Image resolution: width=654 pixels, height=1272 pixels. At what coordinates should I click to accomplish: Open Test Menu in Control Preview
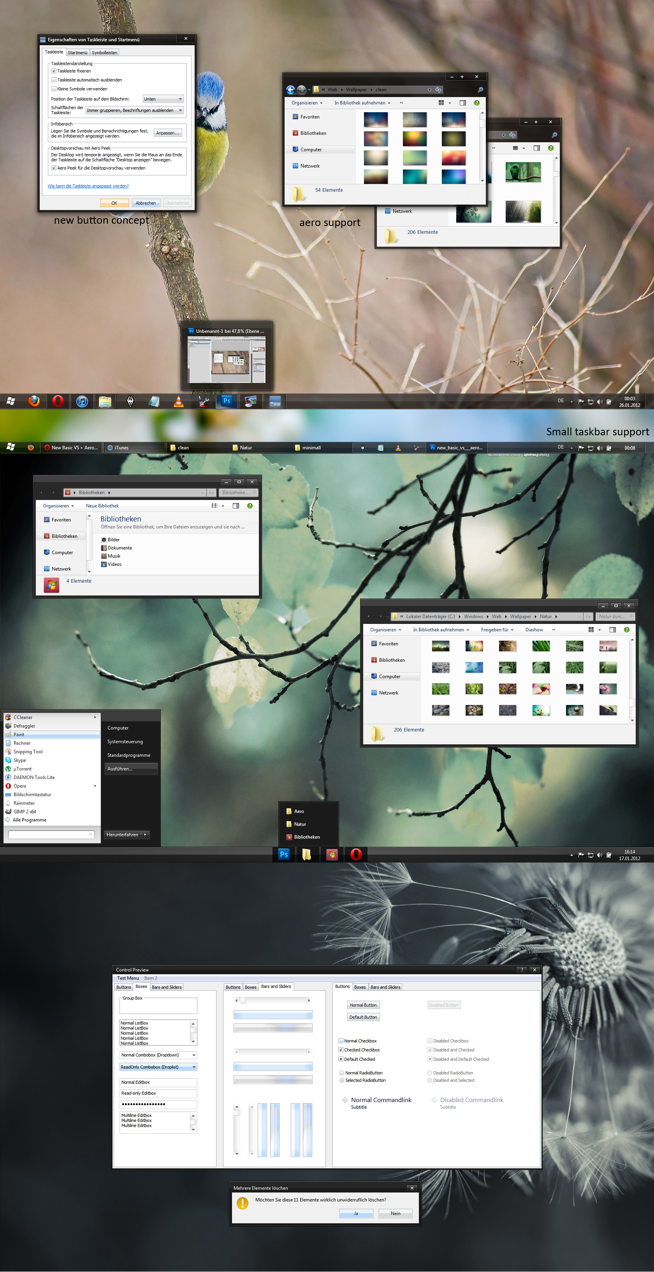(x=128, y=978)
